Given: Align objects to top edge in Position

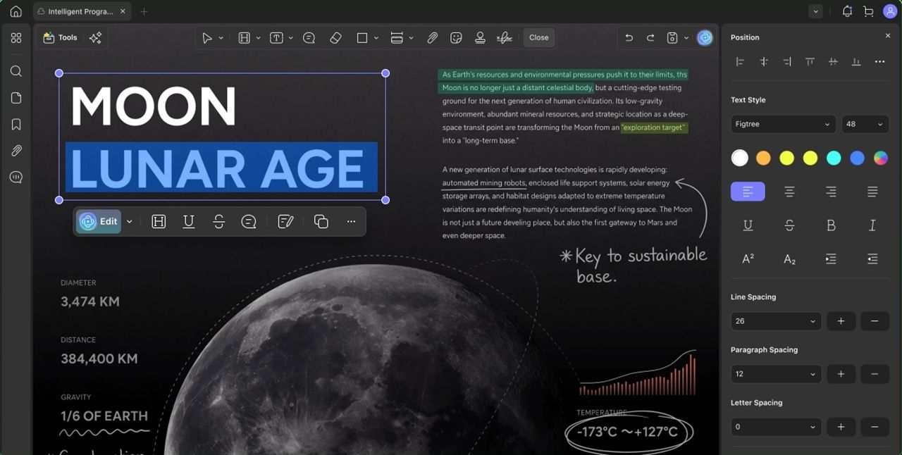Looking at the screenshot, I should [810, 62].
